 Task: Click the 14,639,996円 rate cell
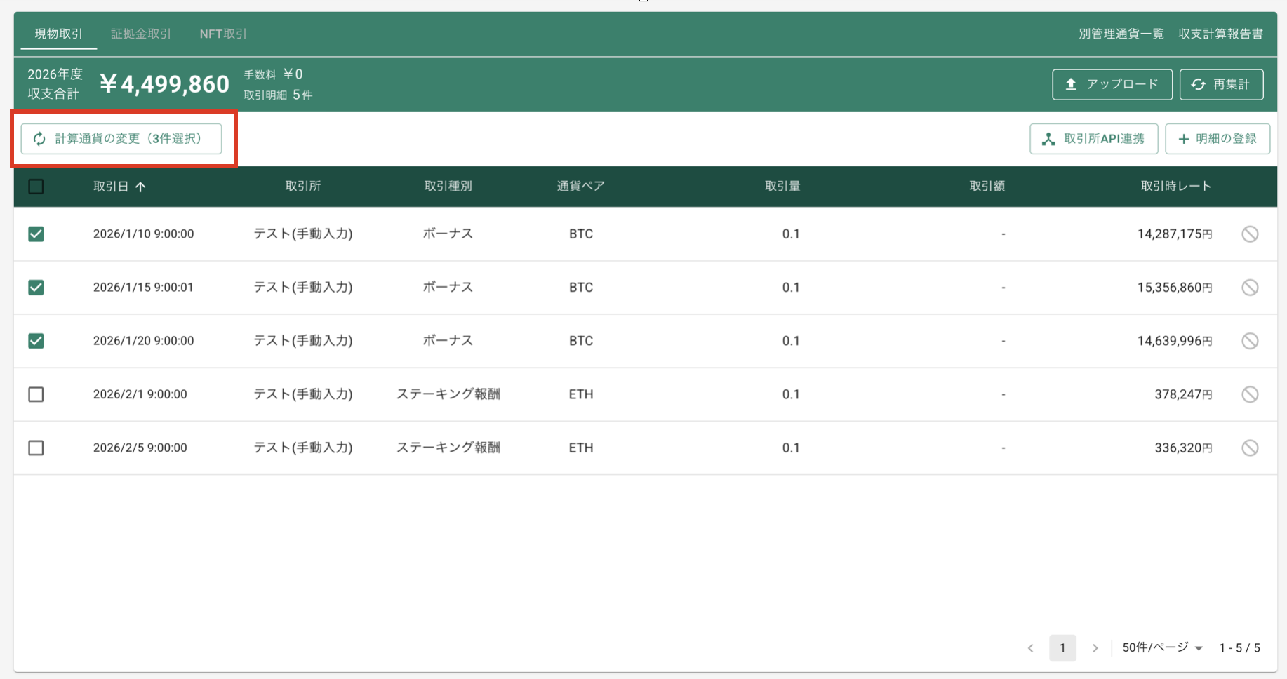1175,341
